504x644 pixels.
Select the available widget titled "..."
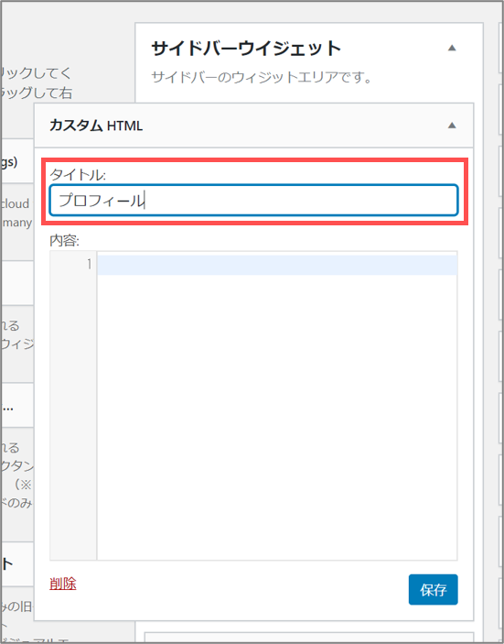[16, 406]
